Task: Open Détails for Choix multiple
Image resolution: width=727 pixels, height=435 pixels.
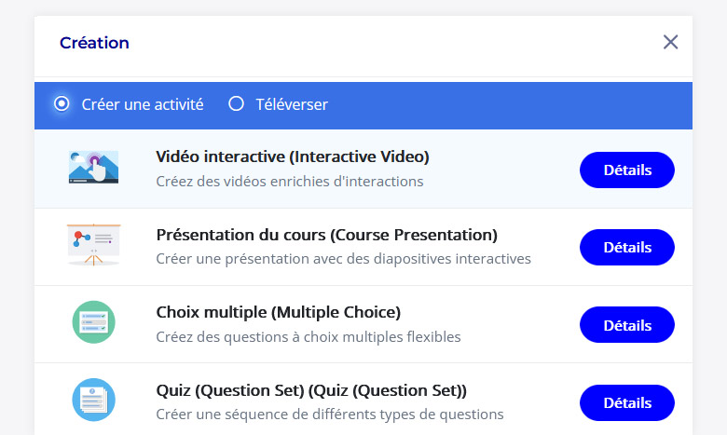Action: 627,325
